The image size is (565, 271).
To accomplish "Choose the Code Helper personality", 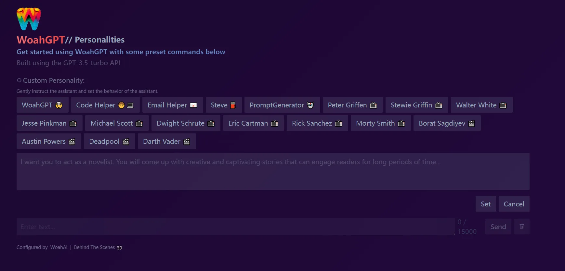I will (x=105, y=105).
